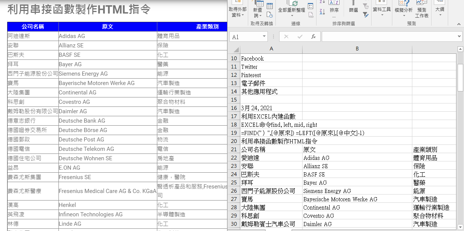The width and height of the screenshot is (464, 231).
Task: Click the Advanced filter icon with pencil
Action: (366, 15)
